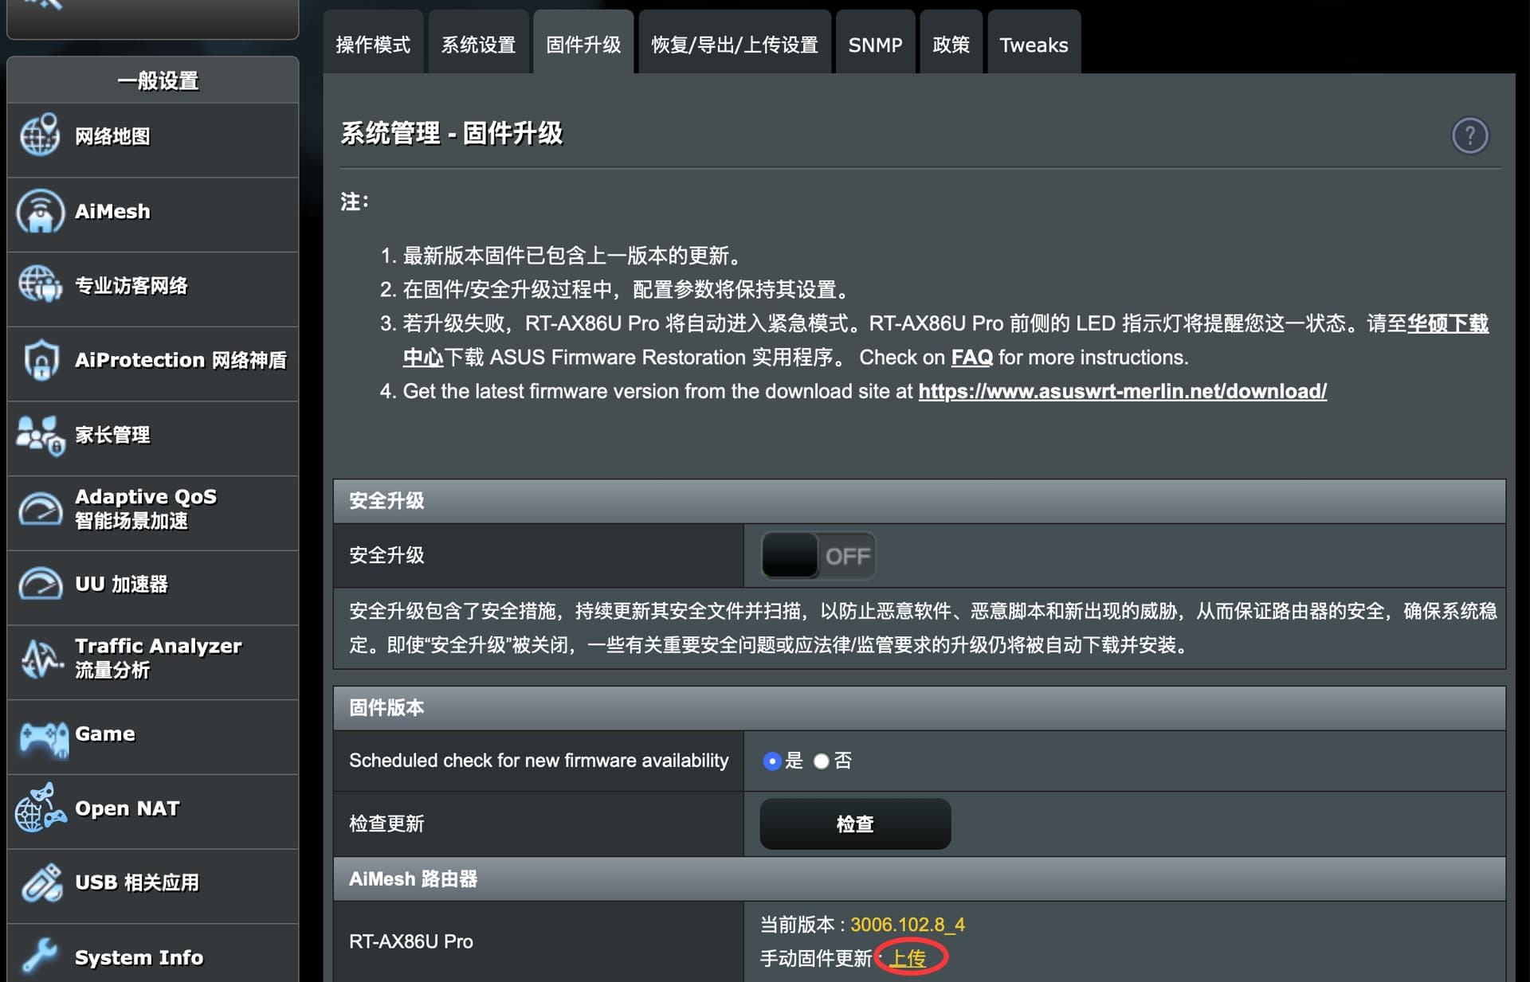This screenshot has height=982, width=1530.
Task: Select the Game controller icon
Action: 44,737
